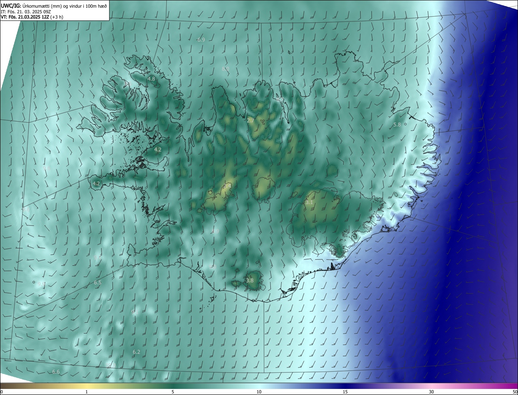Image resolution: width=518 pixels, height=395 pixels.
Task: Click the 4.8 value on the Westfjords
Action: click(151, 79)
